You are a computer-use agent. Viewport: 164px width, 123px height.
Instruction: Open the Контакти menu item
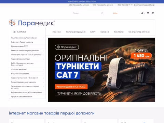pos(119,32)
